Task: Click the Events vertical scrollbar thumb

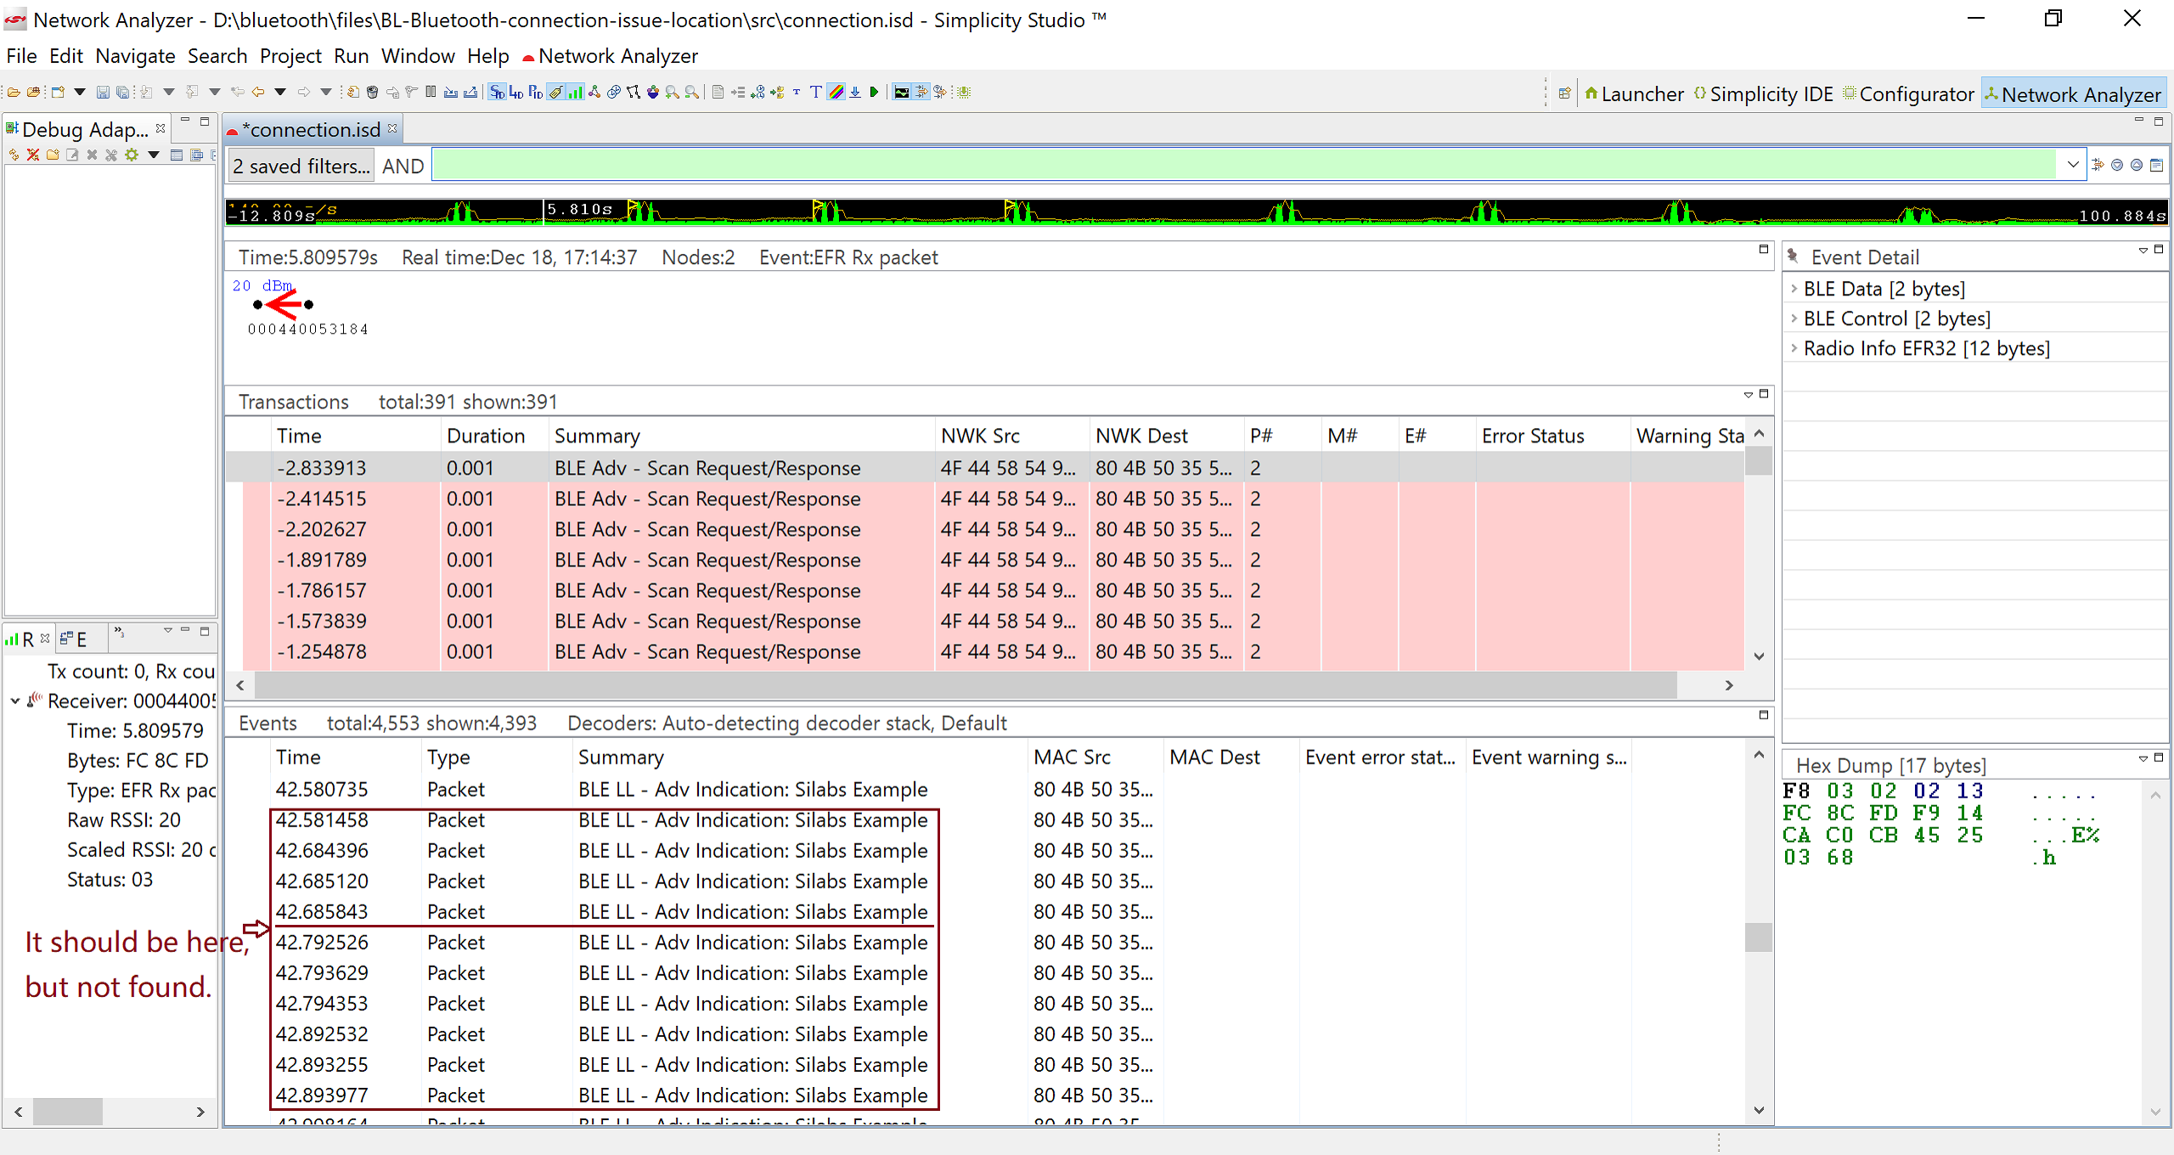Action: [1758, 938]
